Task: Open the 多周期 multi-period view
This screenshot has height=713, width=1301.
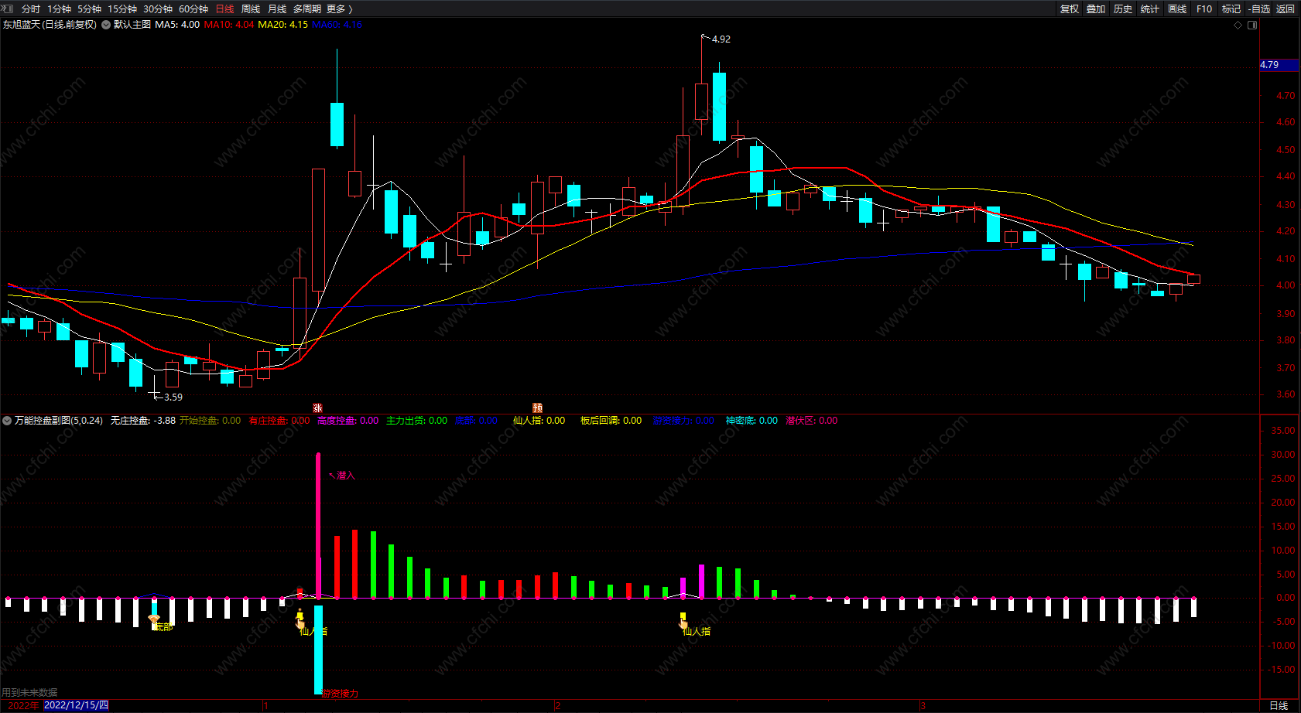Action: (x=307, y=9)
